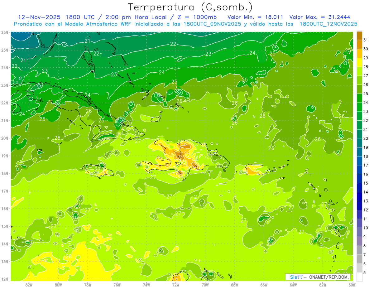
Task: Click the '76W' longitude axis label
Action: (117, 285)
